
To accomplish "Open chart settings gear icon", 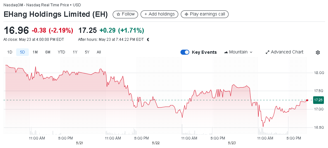I will pos(318,52).
